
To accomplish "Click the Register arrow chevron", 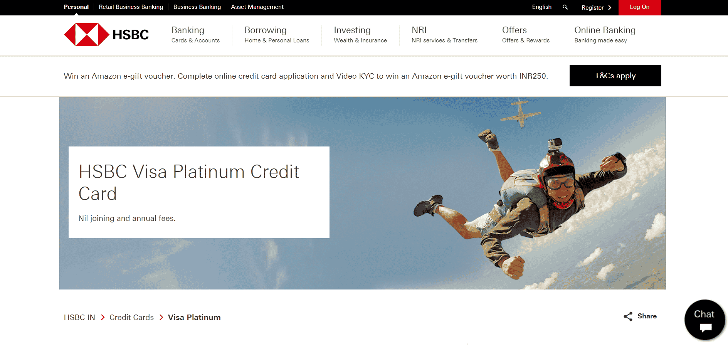I will click(610, 8).
